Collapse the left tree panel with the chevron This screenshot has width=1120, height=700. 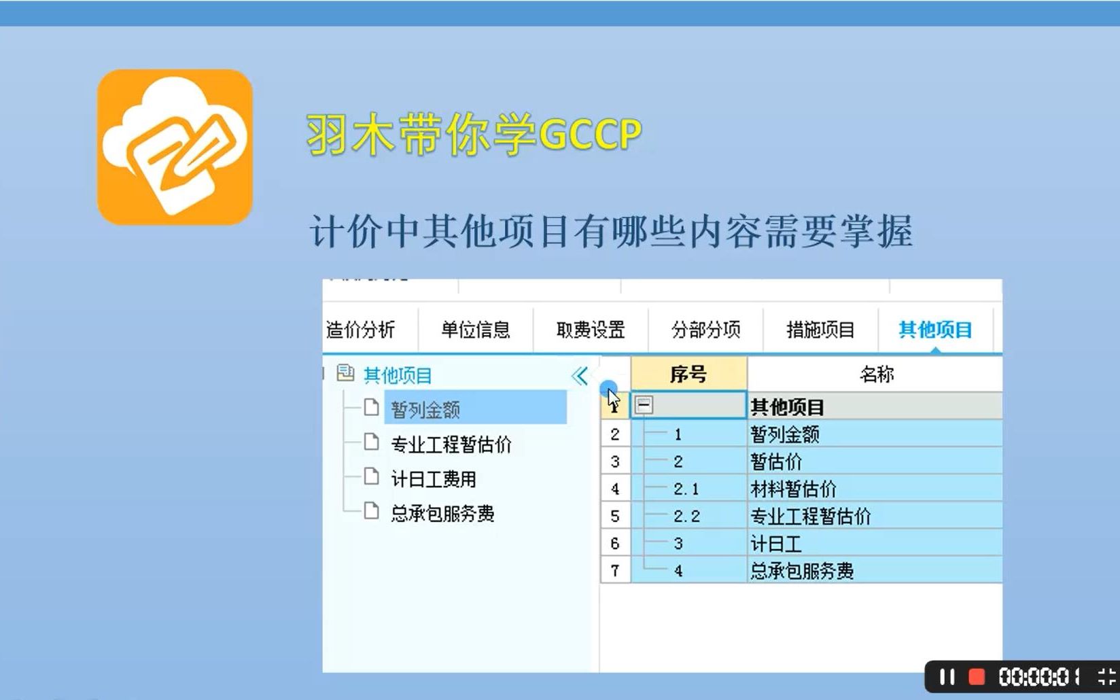point(578,374)
